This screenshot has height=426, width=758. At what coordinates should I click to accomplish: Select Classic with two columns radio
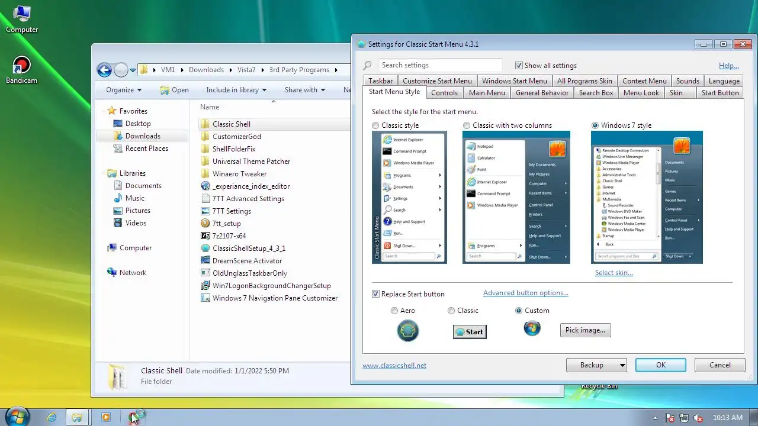[x=467, y=125]
